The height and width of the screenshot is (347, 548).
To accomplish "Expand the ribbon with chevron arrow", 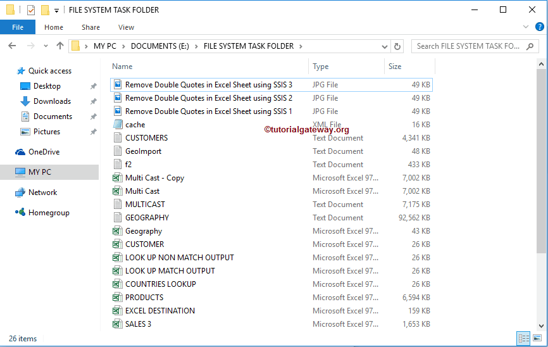I will coord(526,27).
